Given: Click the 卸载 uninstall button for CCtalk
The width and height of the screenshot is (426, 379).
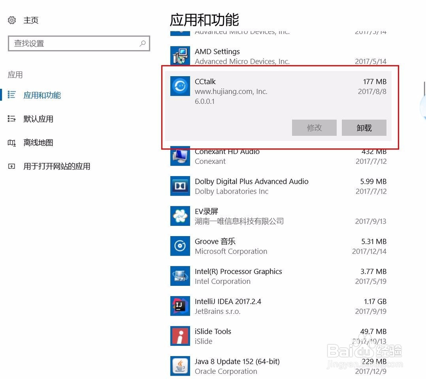Looking at the screenshot, I should 364,128.
